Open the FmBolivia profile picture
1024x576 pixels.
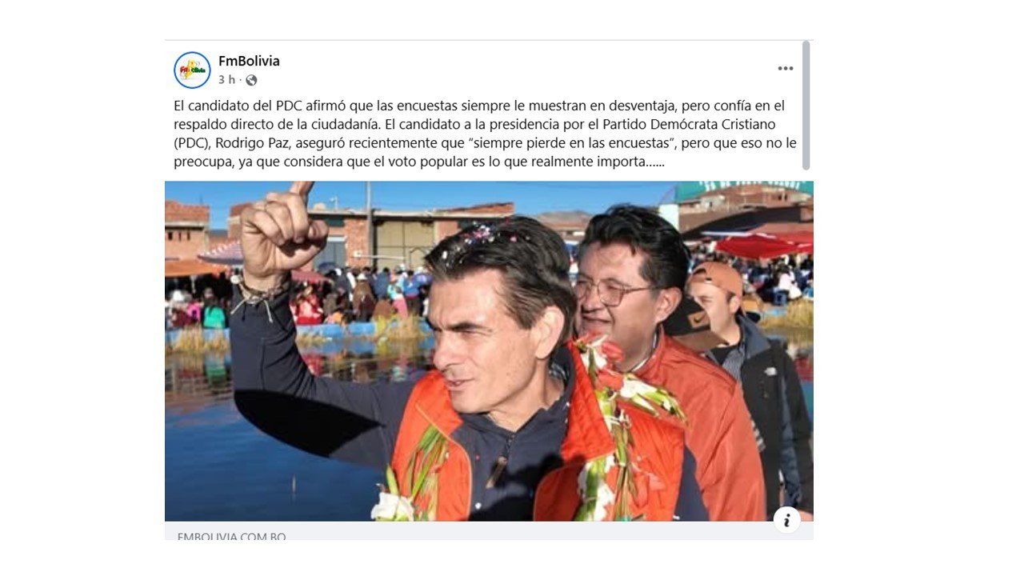coord(192,70)
